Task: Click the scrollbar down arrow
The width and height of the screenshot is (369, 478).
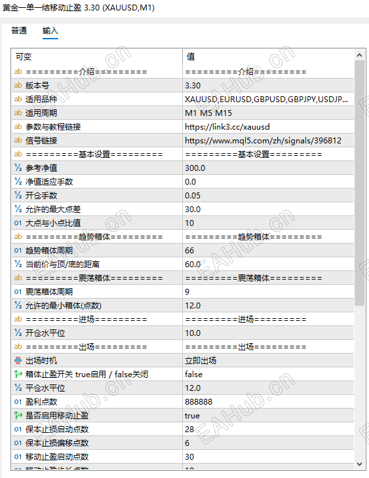Action: (x=360, y=464)
